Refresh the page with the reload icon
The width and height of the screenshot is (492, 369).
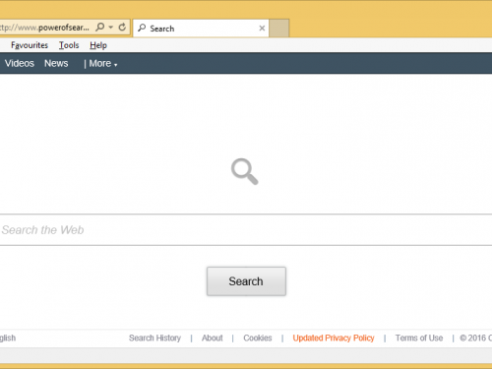(x=122, y=28)
